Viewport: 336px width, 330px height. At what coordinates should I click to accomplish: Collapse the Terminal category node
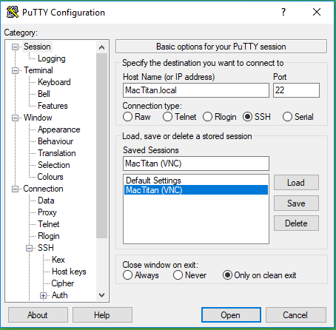point(15,71)
